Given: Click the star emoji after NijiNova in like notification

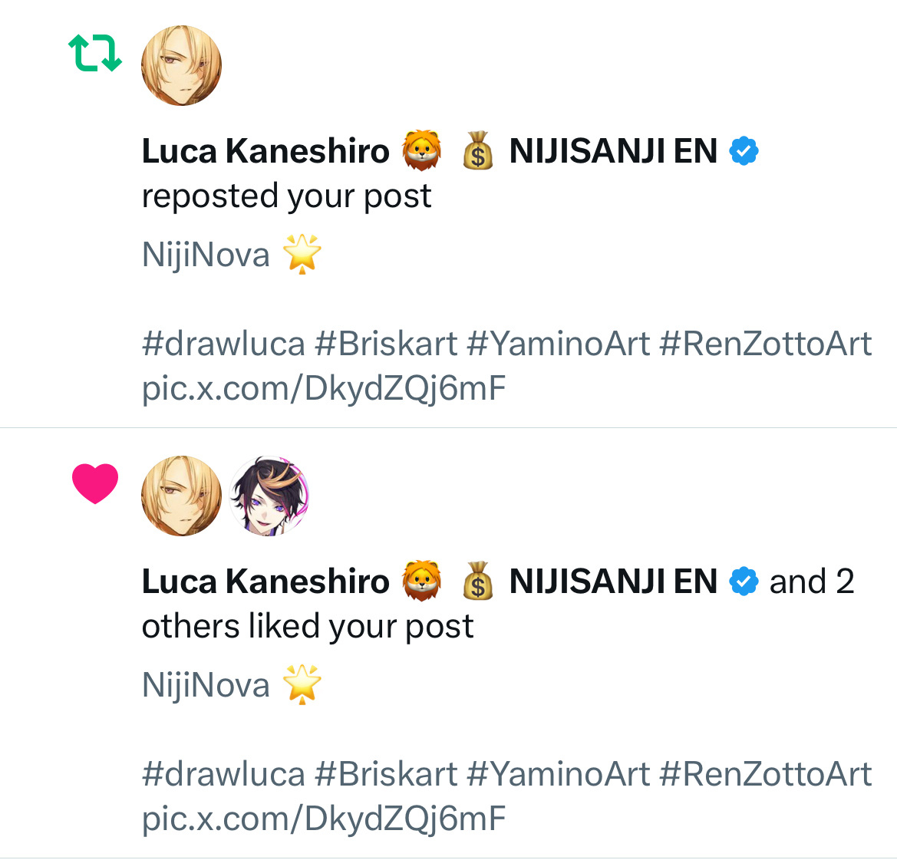Looking at the screenshot, I should (302, 684).
